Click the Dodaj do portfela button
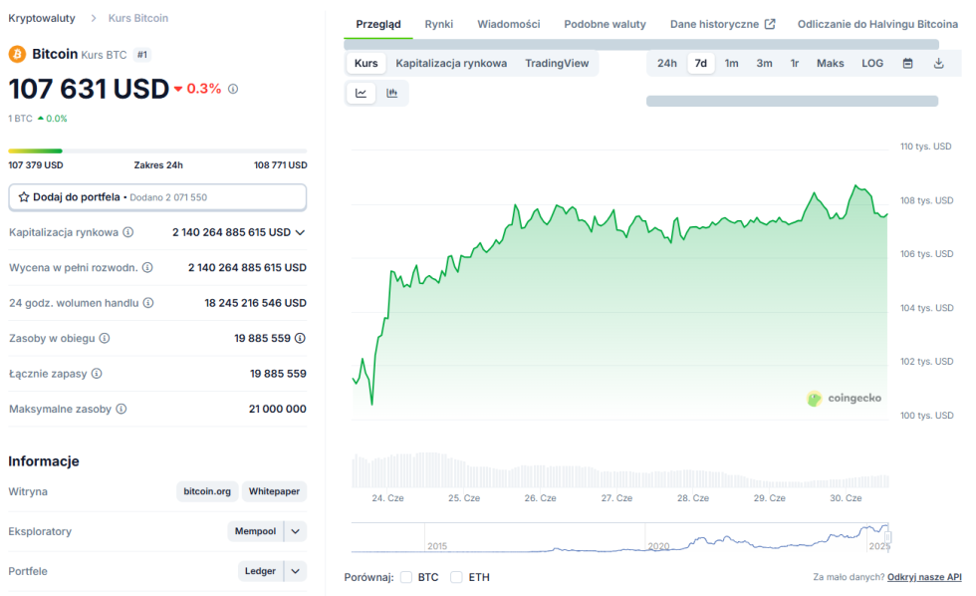Screen dimensions: 976x596 (157, 197)
